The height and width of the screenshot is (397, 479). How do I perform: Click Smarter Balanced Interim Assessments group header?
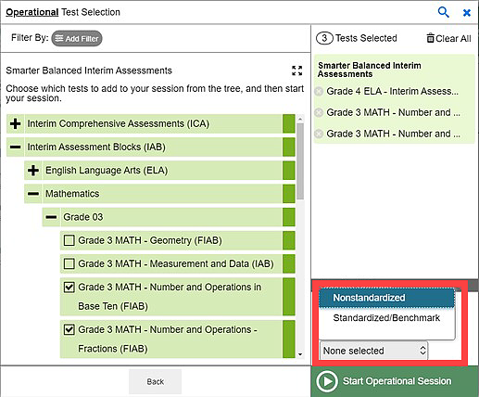(370, 70)
